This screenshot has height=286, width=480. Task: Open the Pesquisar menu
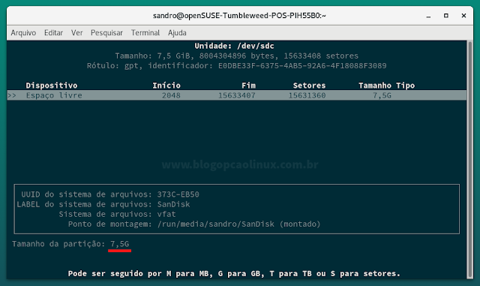106,33
